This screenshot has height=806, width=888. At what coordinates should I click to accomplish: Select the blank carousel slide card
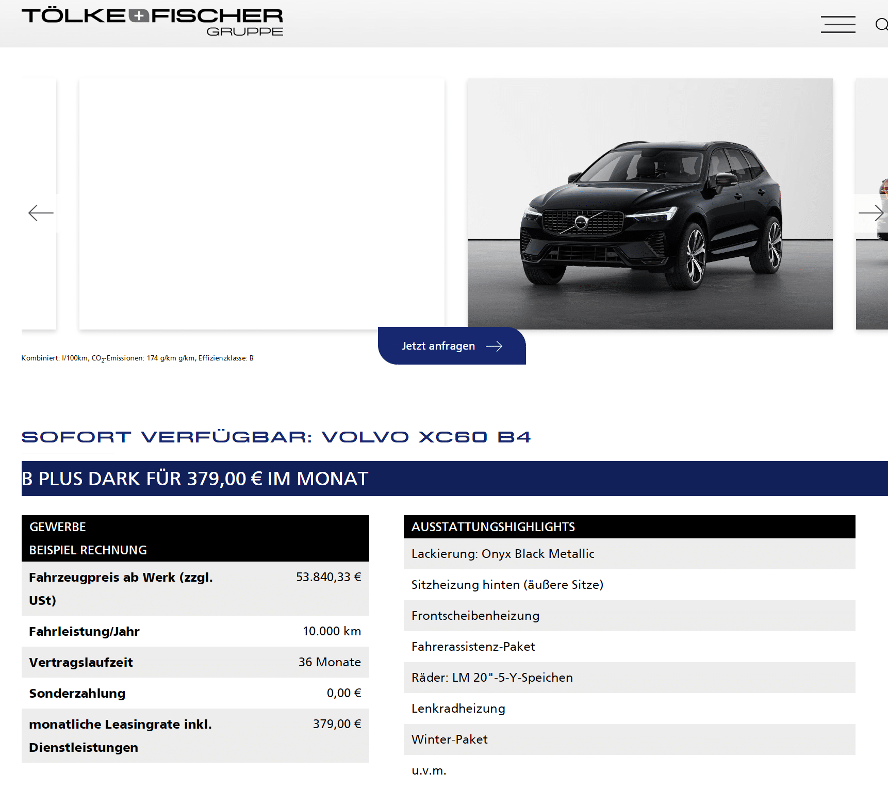point(262,204)
